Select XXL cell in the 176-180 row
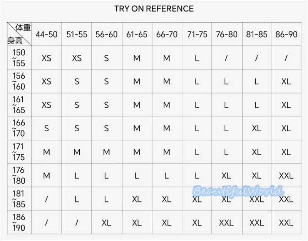Image resolution: width=308 pixels, height=241 pixels. [x=286, y=176]
